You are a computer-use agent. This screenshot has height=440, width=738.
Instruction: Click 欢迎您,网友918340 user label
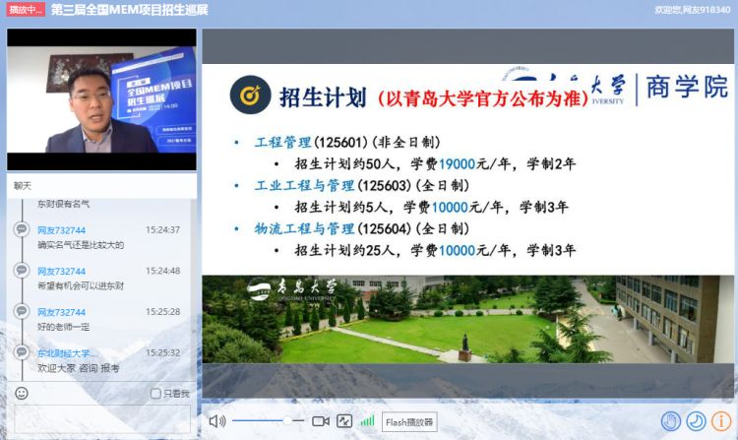[x=692, y=10]
